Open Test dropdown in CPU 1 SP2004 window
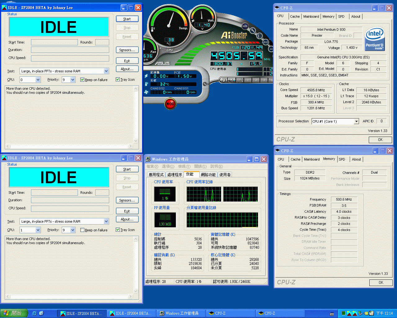 click(106, 221)
